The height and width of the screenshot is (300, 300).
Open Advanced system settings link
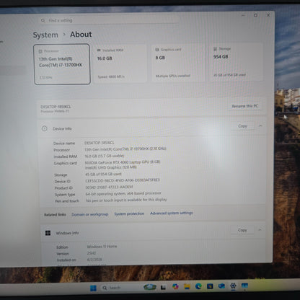tap(172, 213)
